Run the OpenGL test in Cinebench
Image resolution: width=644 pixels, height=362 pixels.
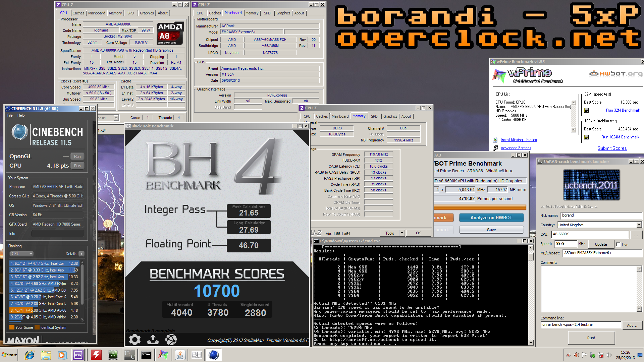77,157
